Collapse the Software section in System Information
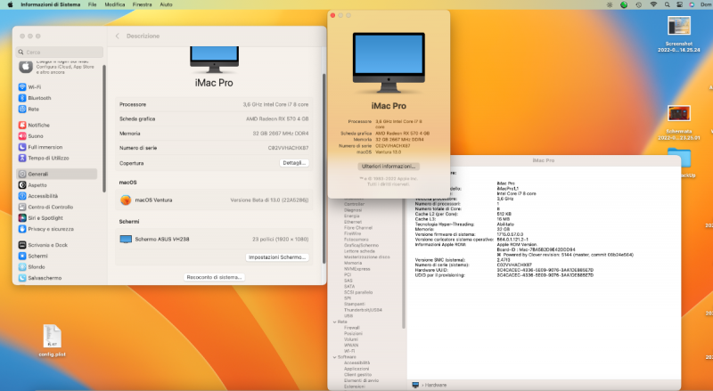The image size is (713, 391). 335,357
